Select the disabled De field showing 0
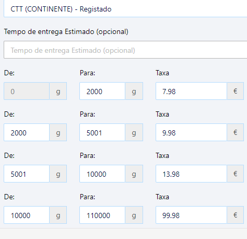Viewport: 247px width, 239px height. (x=27, y=91)
